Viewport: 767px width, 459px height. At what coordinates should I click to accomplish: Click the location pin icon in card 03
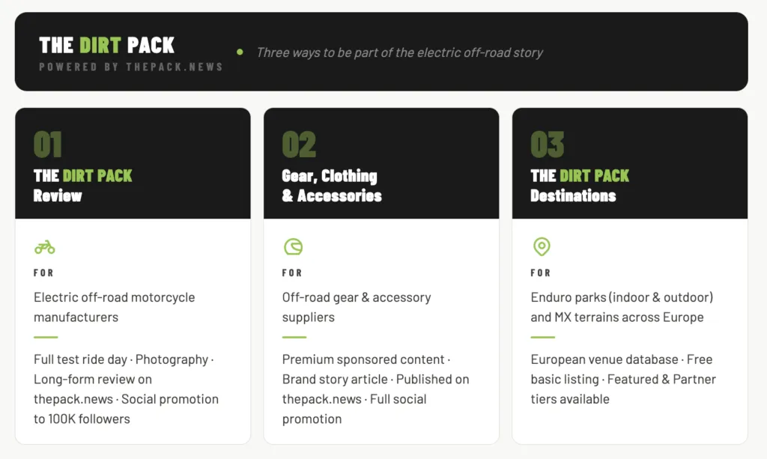tap(542, 246)
